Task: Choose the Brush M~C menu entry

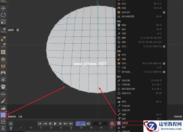Action: (x=141, y=115)
